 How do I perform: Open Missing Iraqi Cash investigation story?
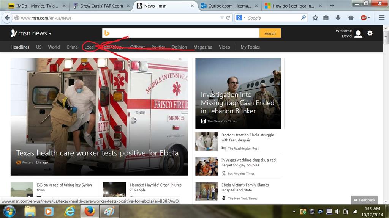click(237, 103)
